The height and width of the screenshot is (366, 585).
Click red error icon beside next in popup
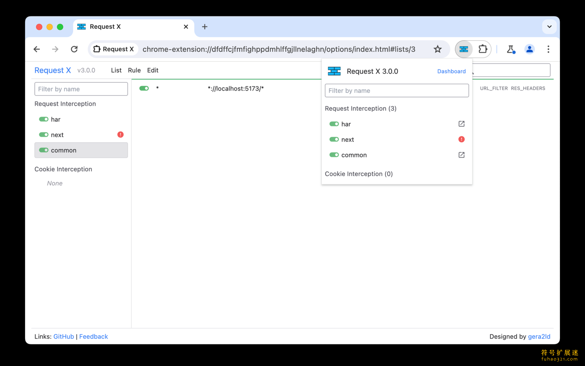(462, 140)
